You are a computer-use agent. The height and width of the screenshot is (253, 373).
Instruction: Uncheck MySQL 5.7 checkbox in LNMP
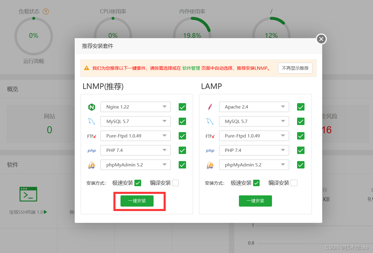[182, 121]
